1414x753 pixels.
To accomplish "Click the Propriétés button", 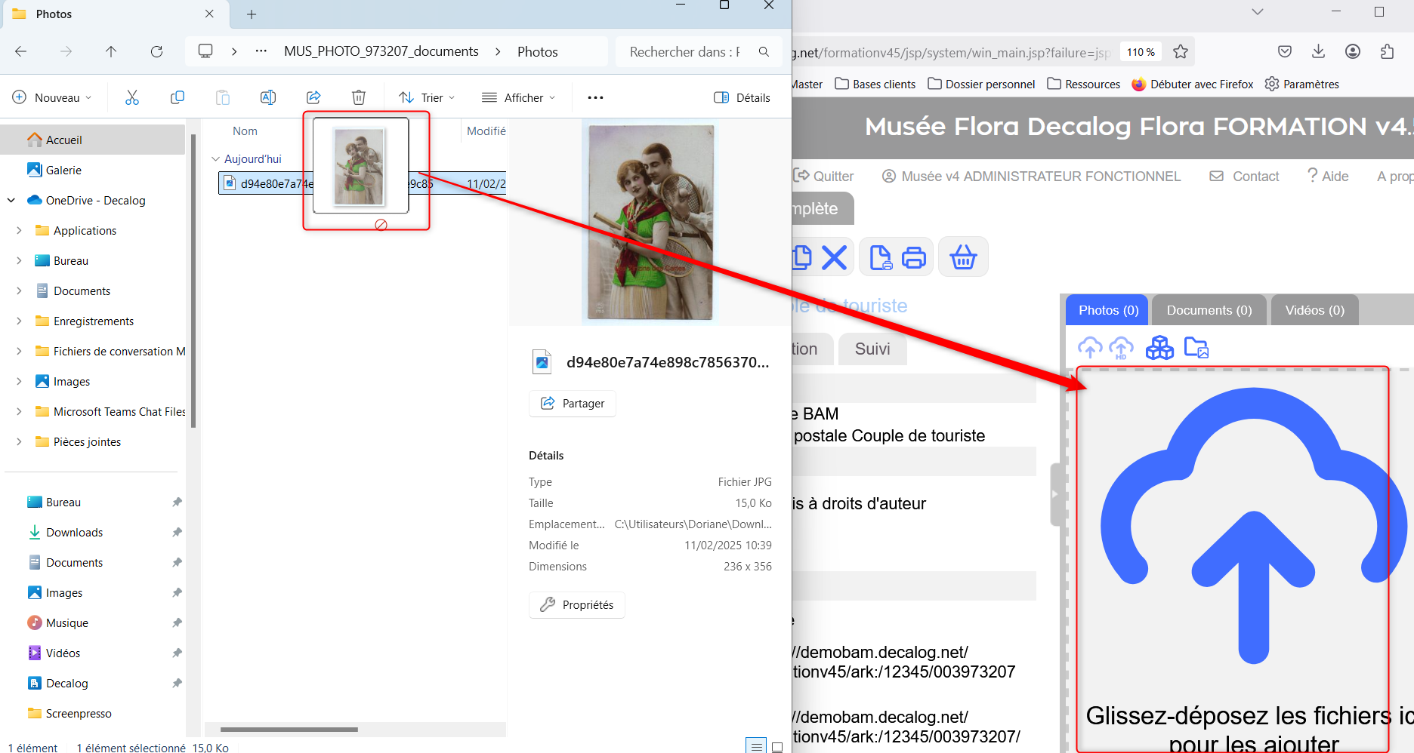I will pyautogui.click(x=577, y=604).
